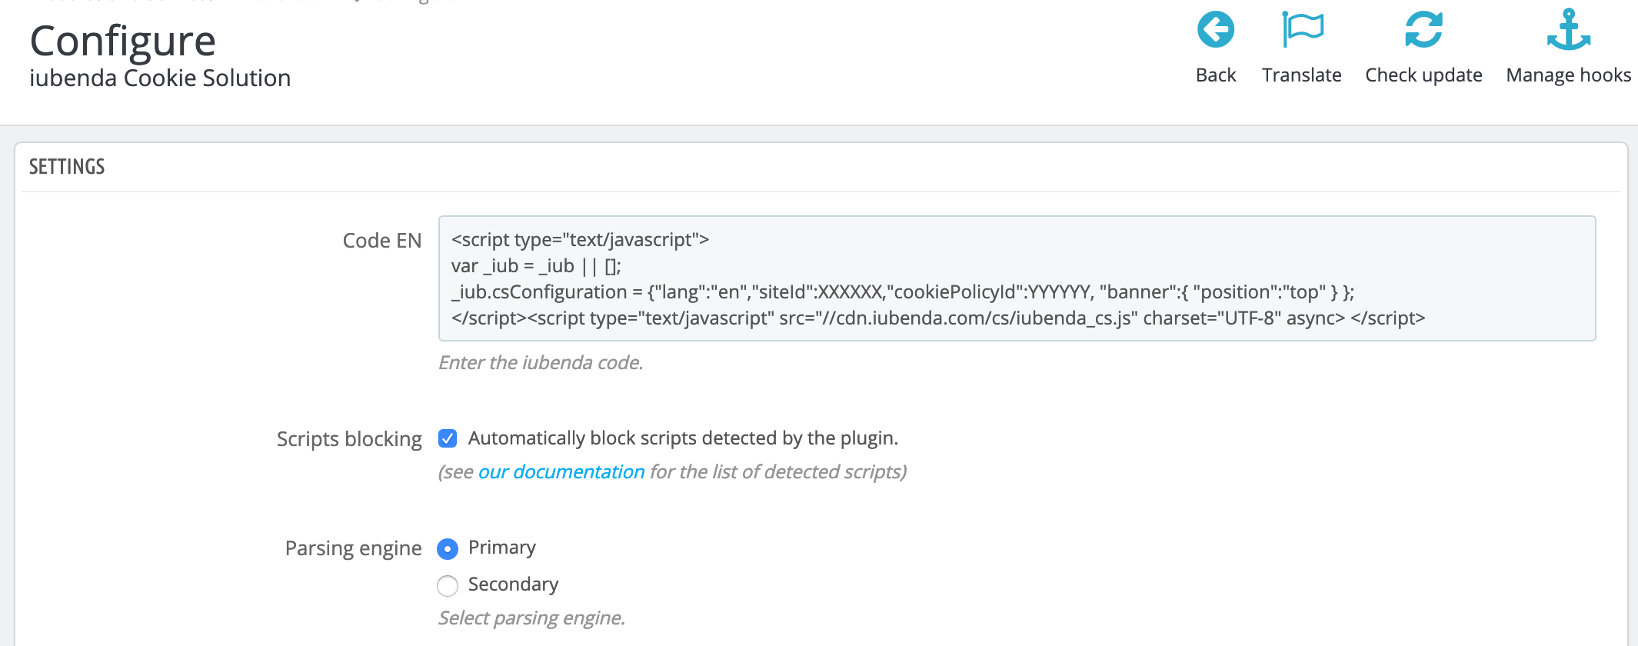The image size is (1638, 646).
Task: Click the Translate flag icon
Action: 1301,31
